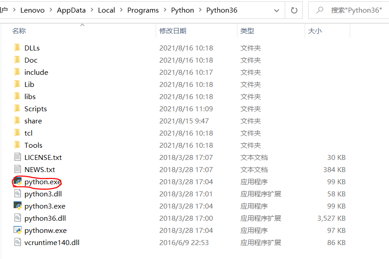Viewport: 389px width, 259px height.
Task: Select the Lib folder icon
Action: click(x=17, y=84)
